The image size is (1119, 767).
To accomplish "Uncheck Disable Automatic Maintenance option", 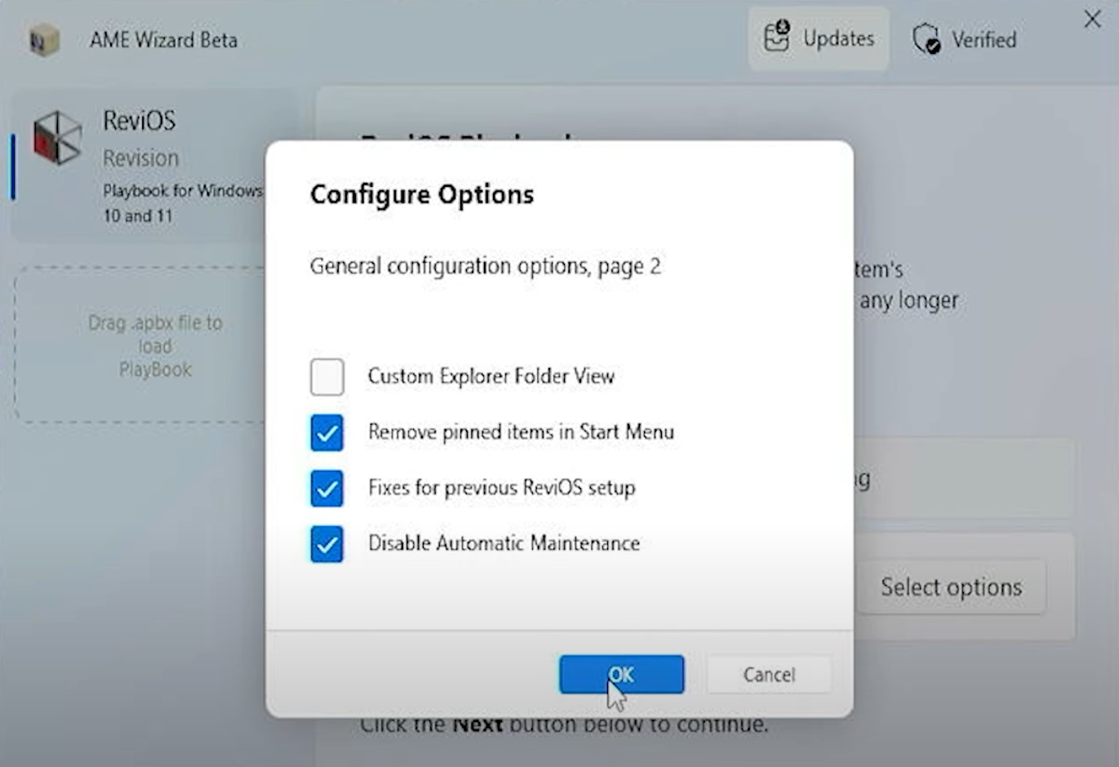I will coord(327,543).
